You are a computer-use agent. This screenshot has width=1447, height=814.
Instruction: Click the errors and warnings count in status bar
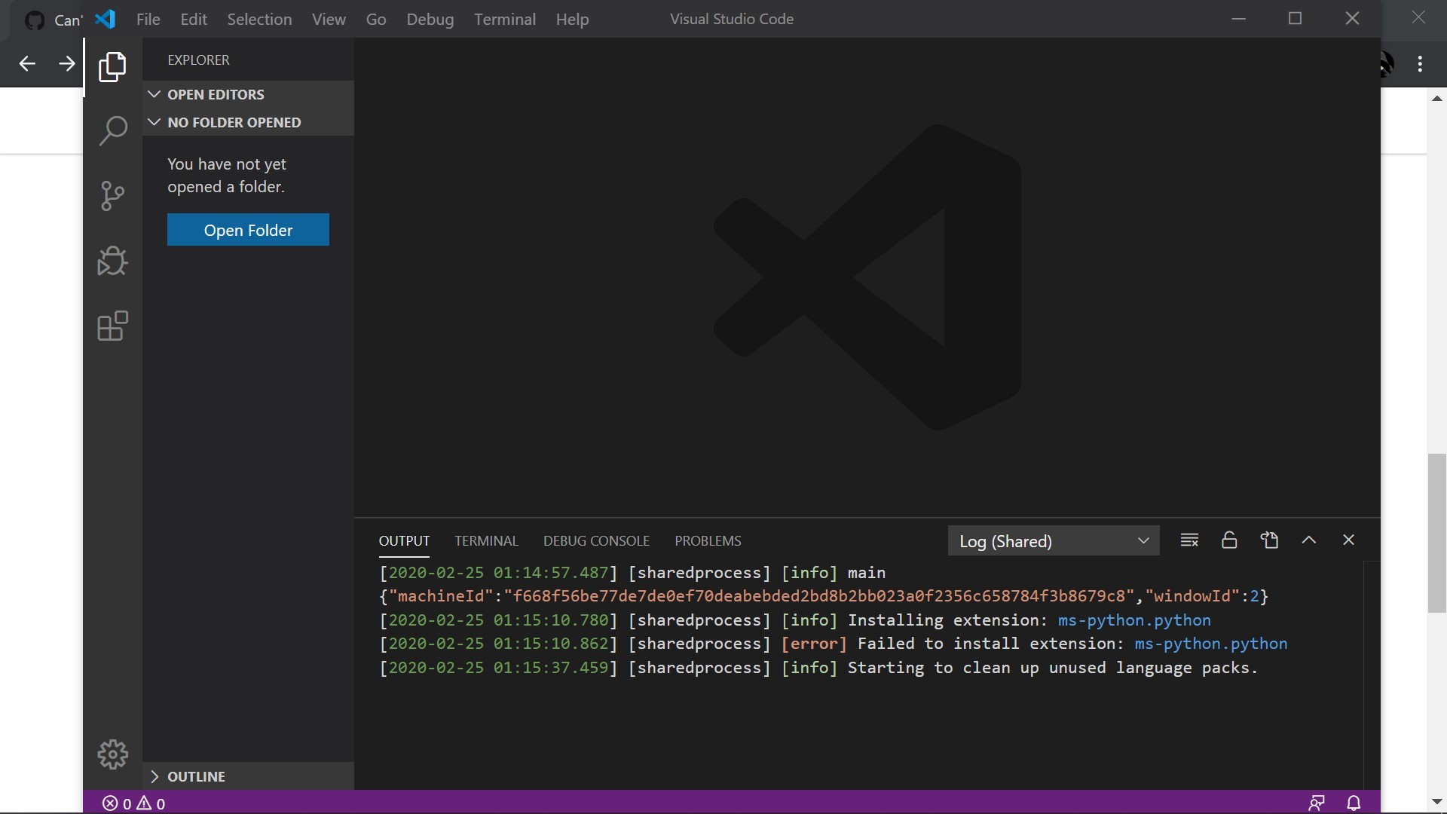coord(134,803)
